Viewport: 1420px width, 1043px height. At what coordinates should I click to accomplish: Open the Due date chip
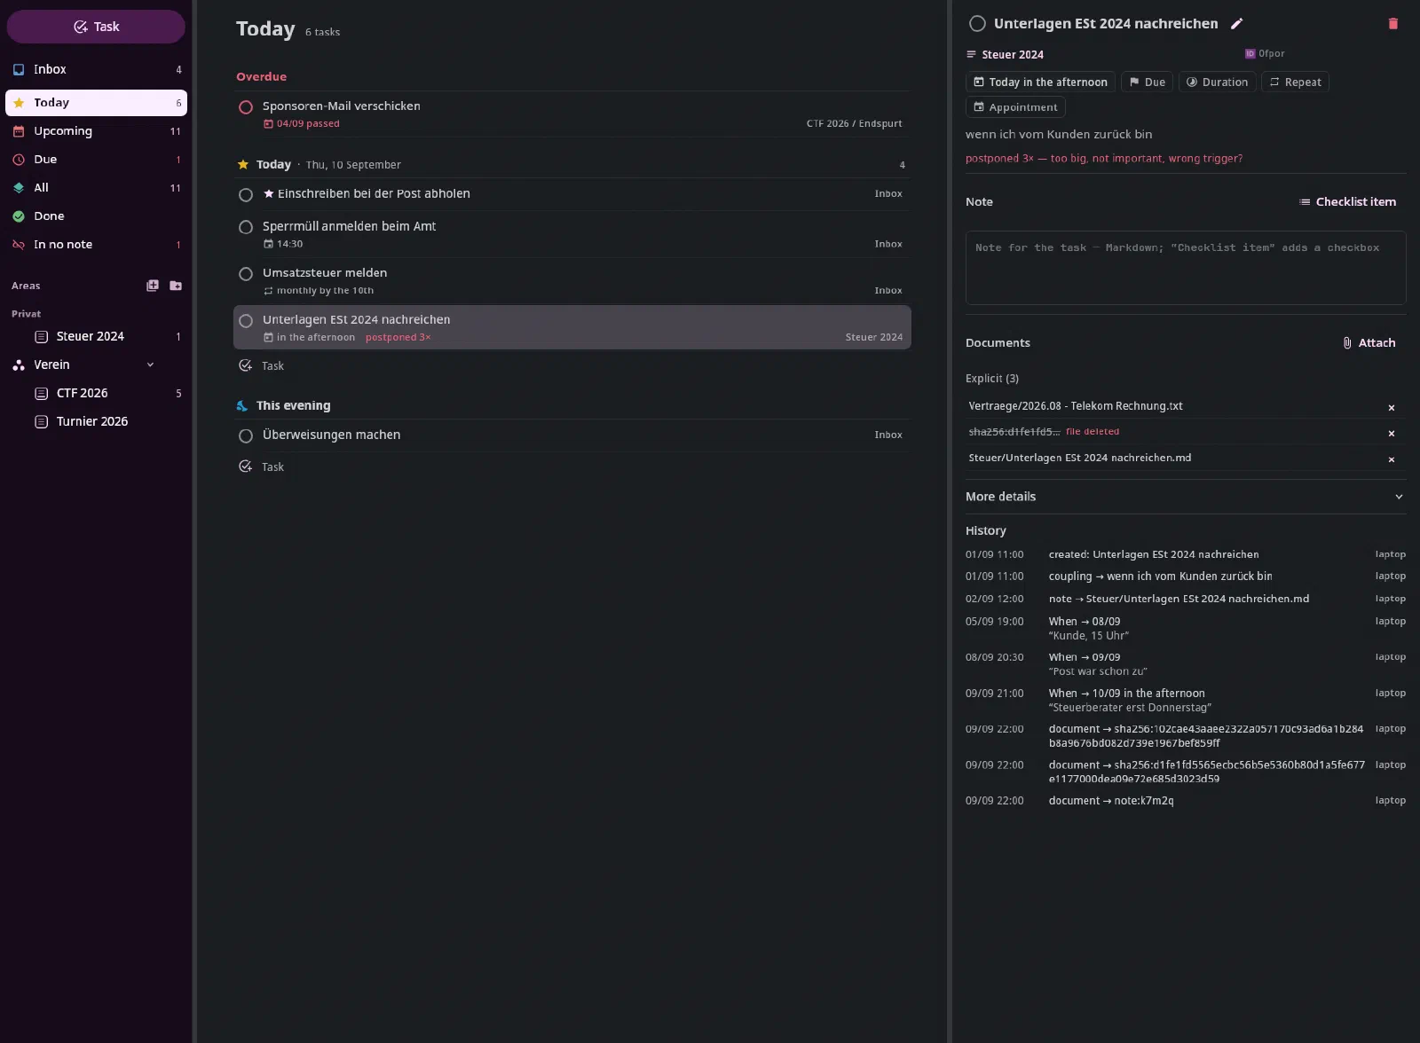1147,82
